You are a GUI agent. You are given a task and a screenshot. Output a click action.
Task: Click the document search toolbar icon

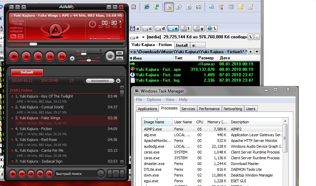[179, 7]
